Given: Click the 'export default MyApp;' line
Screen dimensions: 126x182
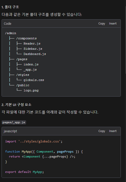Looking at the screenshot, I should coord(25,172).
